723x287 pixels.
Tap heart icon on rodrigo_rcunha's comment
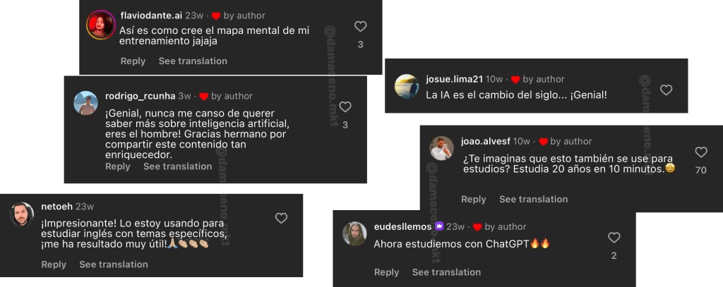(x=345, y=107)
